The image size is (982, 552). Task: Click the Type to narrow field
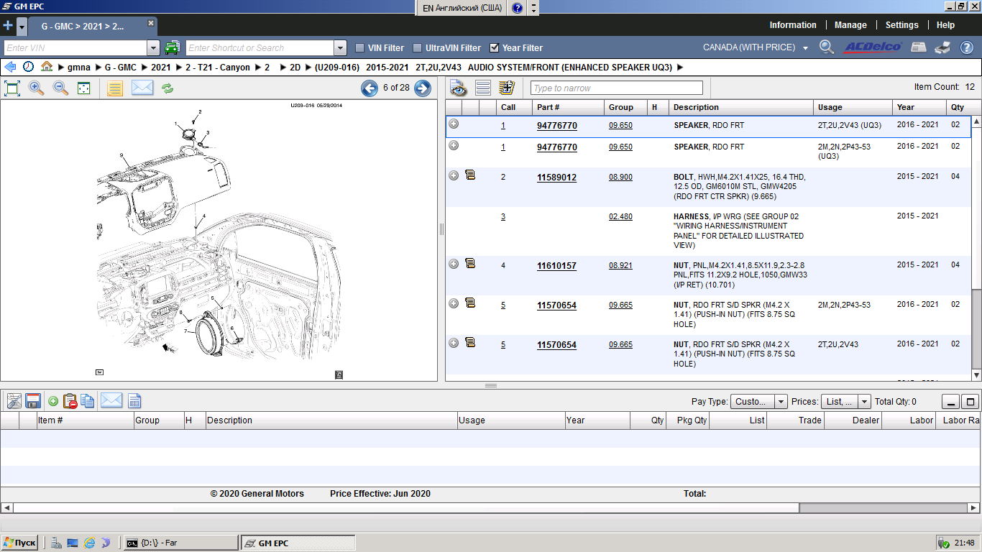click(616, 88)
